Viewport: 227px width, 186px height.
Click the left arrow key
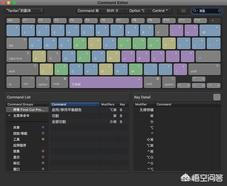point(184,86)
